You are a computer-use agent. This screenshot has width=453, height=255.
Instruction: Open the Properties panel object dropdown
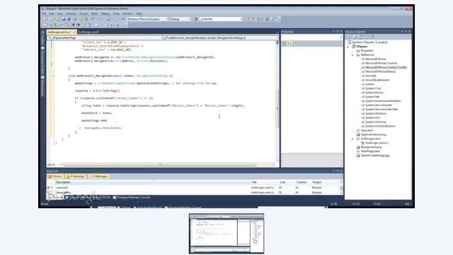[x=312, y=38]
